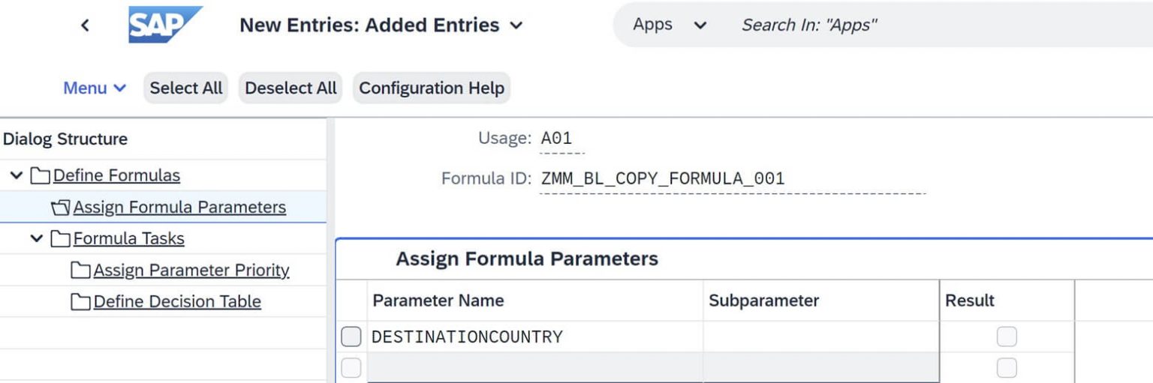
Task: Collapse the Define Formulas tree node
Action: [x=17, y=176]
